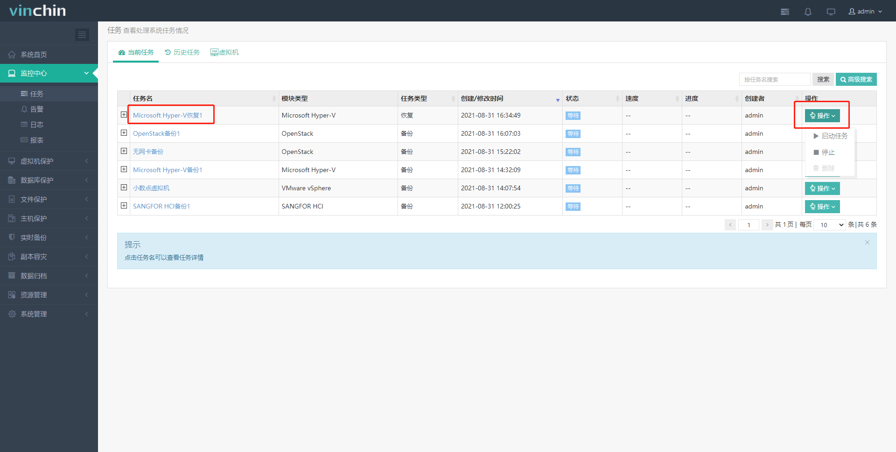The image size is (896, 452).
Task: Expand row Microsoft Hyper-V恢复1 plus icon
Action: tap(124, 115)
